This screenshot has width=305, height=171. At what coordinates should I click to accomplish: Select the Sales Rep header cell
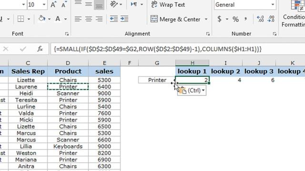pos(28,71)
